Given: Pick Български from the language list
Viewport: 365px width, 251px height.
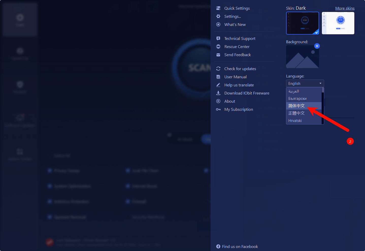Looking at the screenshot, I should 297,99.
